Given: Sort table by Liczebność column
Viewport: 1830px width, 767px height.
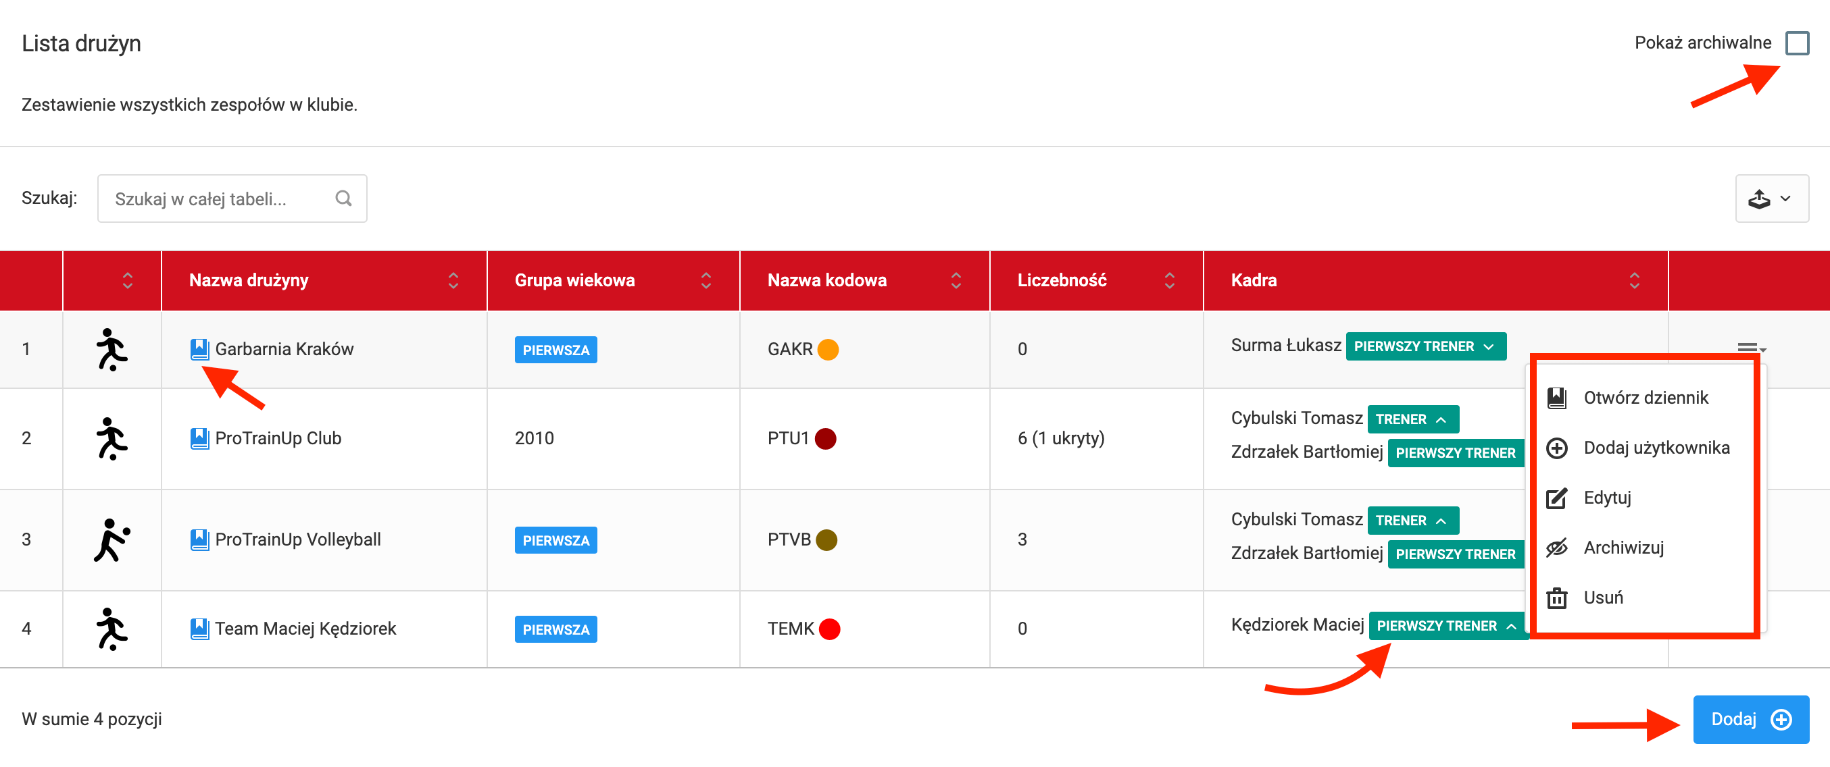Looking at the screenshot, I should [1168, 280].
